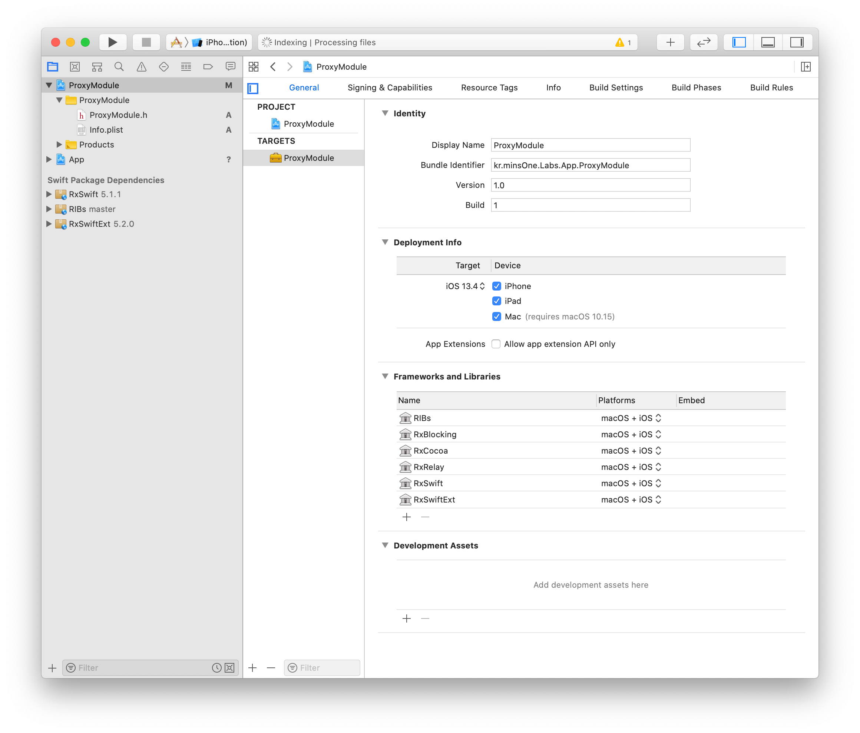Open the Resource Tags tab
The width and height of the screenshot is (860, 733).
(489, 87)
